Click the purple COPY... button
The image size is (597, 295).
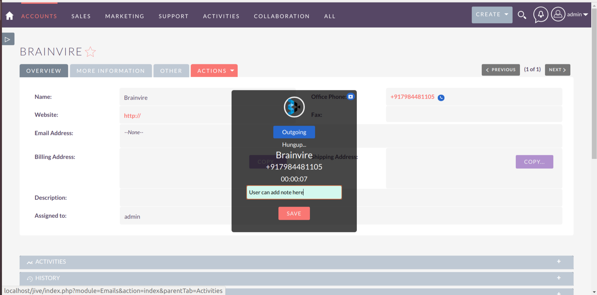tap(534, 162)
